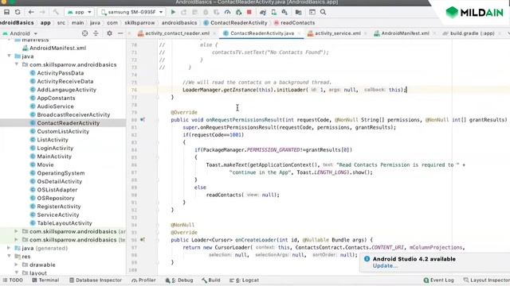
Task: Click the Sync/Reload from disk icon
Action: tap(18, 12)
